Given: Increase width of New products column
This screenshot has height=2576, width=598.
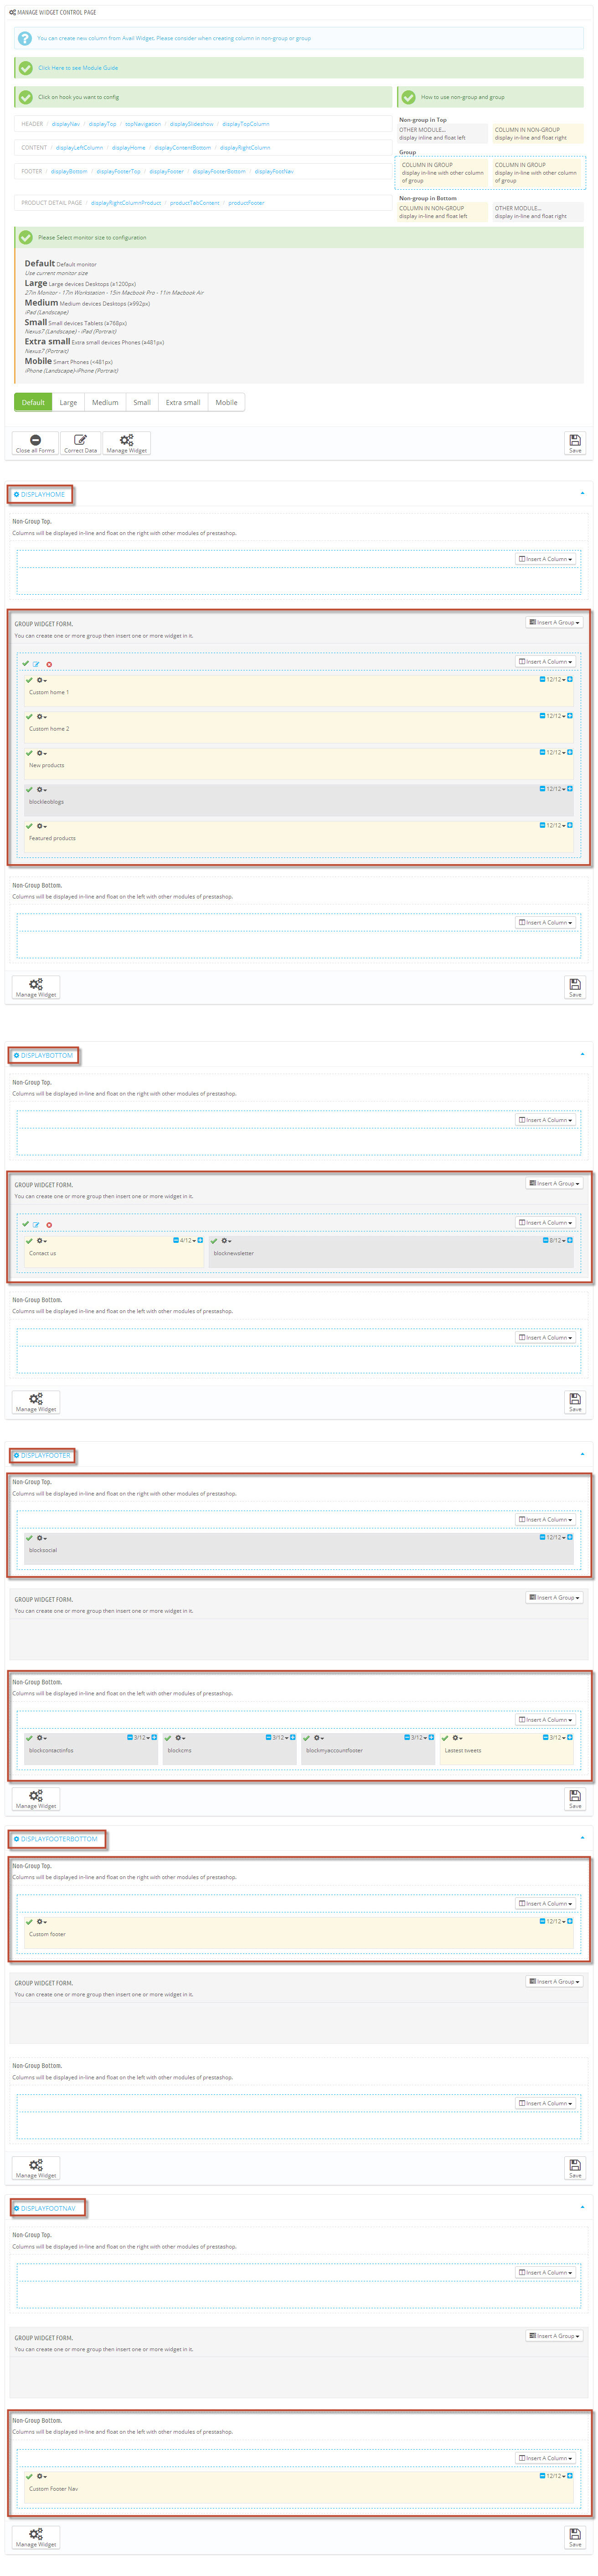Looking at the screenshot, I should tap(570, 752).
